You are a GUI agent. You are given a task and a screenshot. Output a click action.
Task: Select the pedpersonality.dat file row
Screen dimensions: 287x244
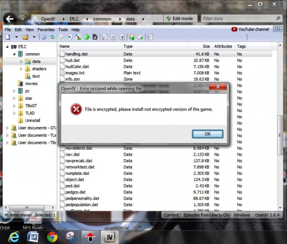coord(165,198)
